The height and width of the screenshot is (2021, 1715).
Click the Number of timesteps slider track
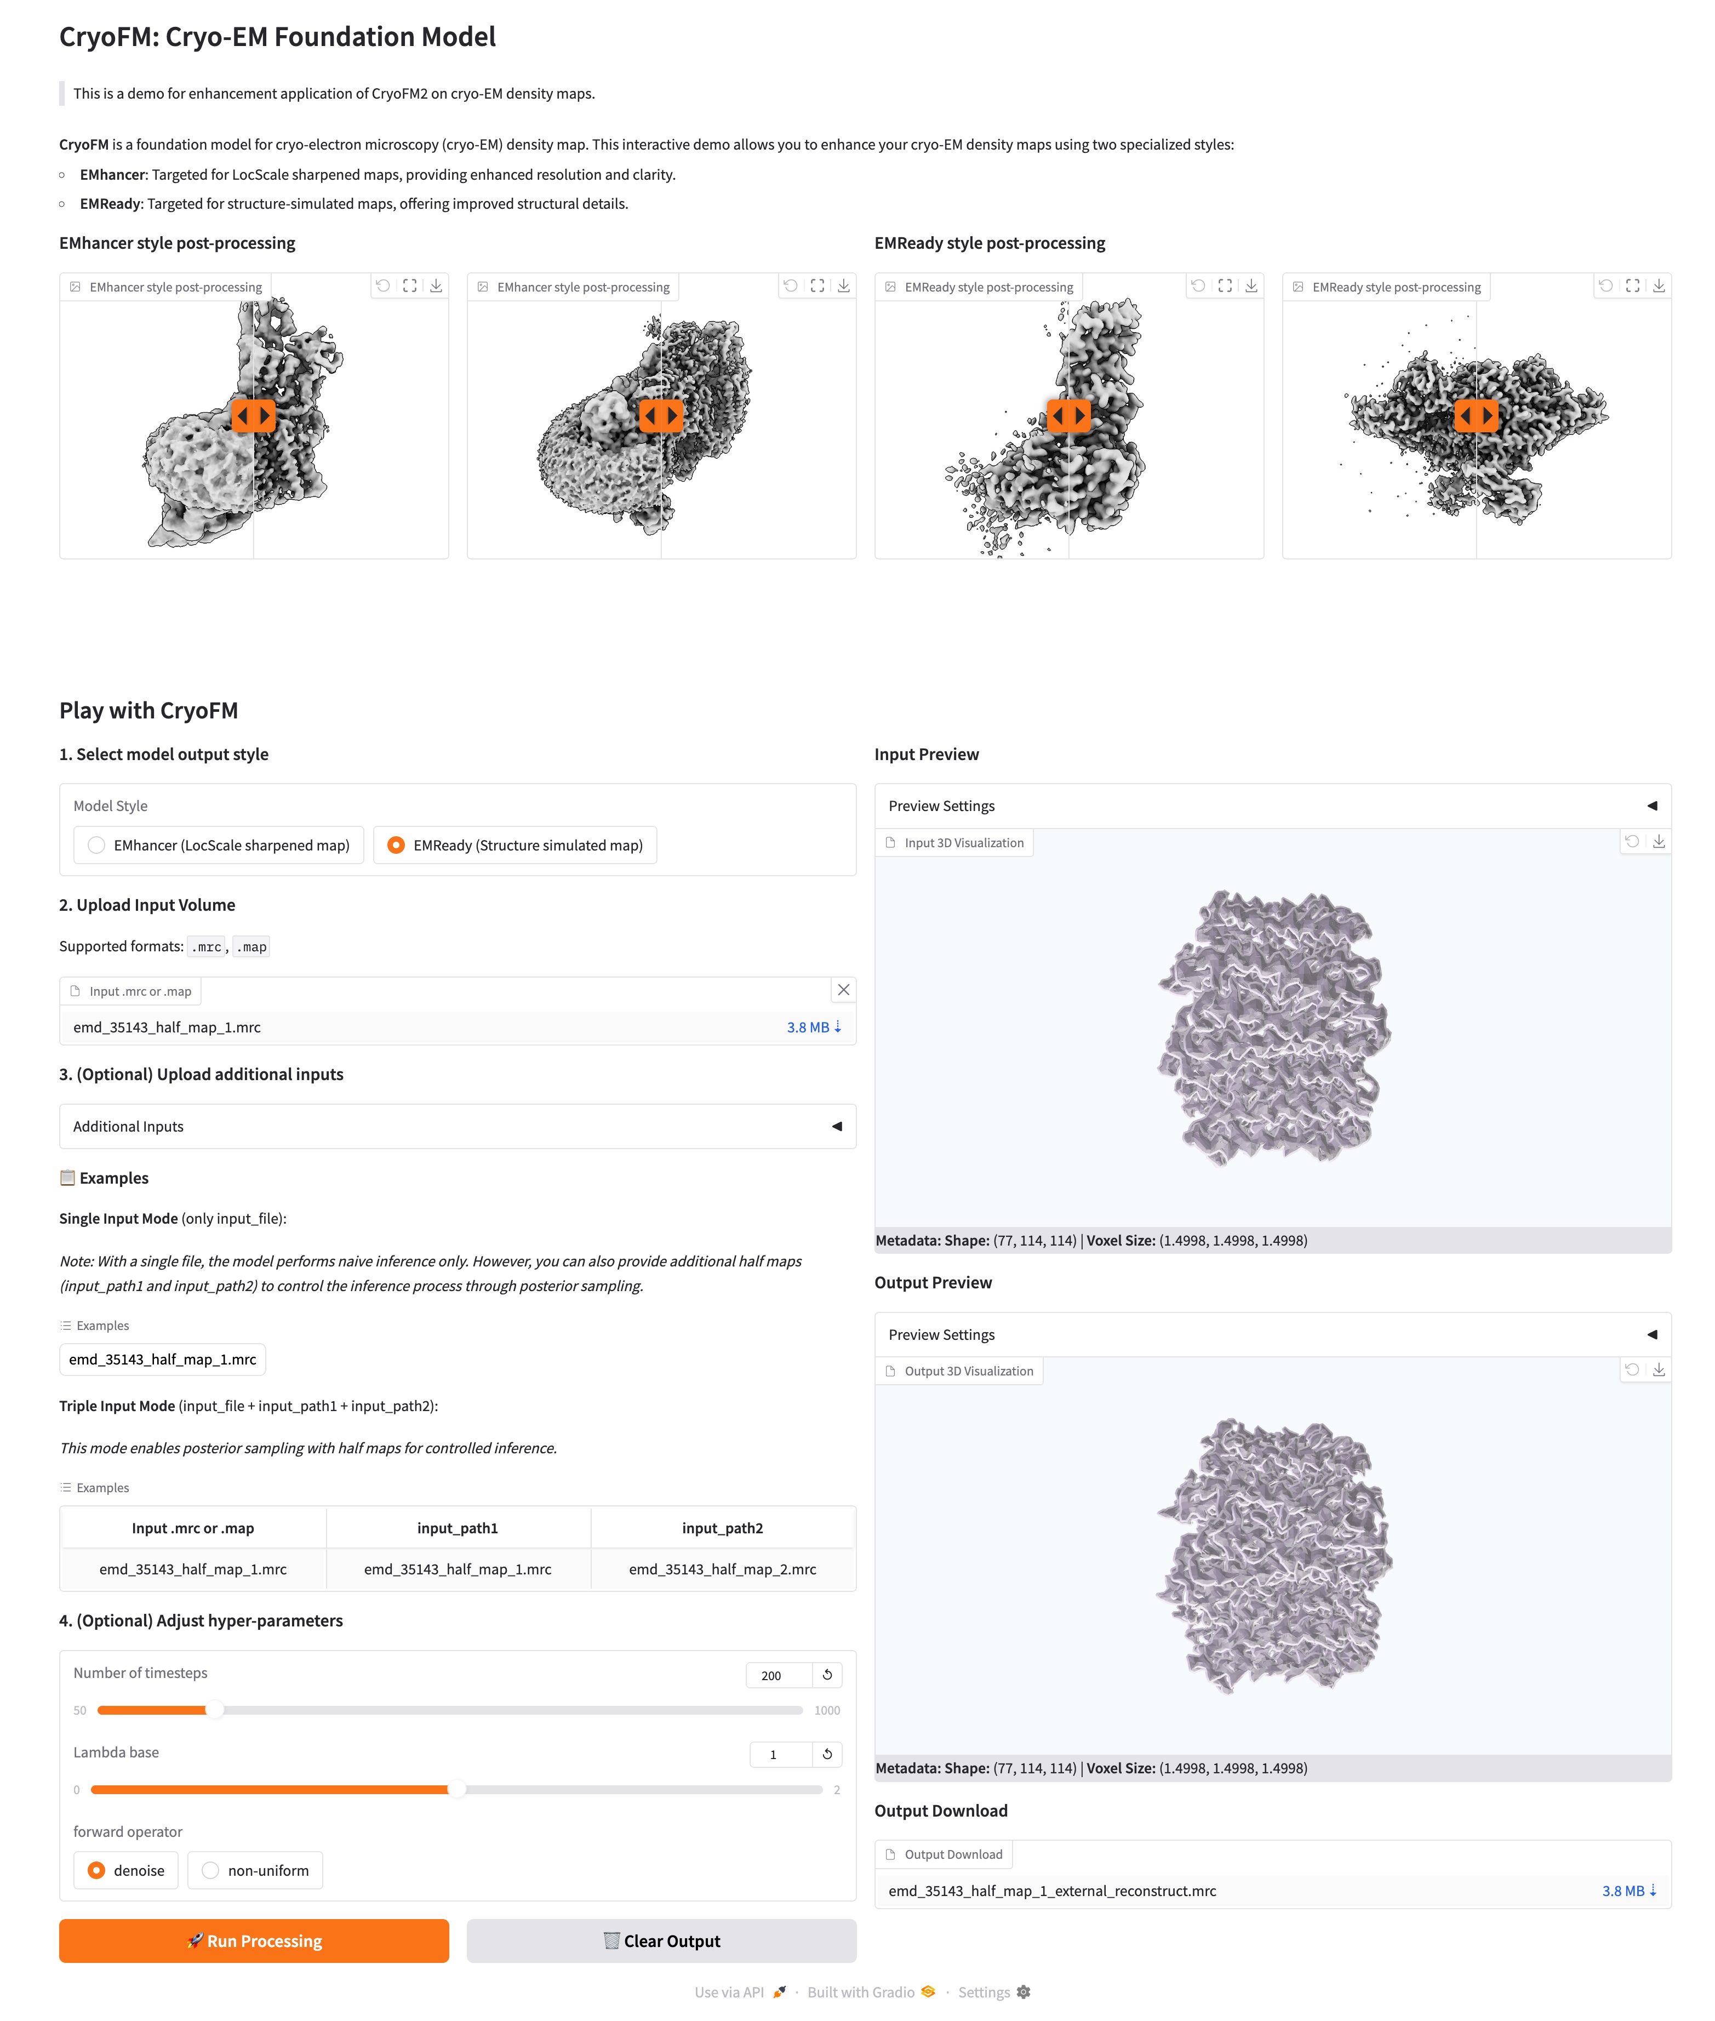pyautogui.click(x=486, y=1711)
